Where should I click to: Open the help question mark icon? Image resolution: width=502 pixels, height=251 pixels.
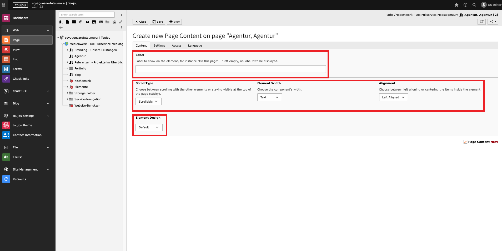[465, 5]
